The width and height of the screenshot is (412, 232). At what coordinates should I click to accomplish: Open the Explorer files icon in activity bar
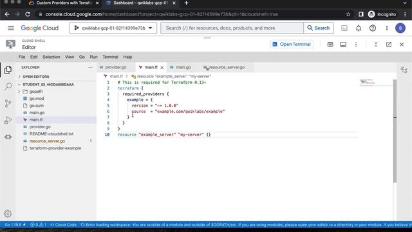point(8,70)
